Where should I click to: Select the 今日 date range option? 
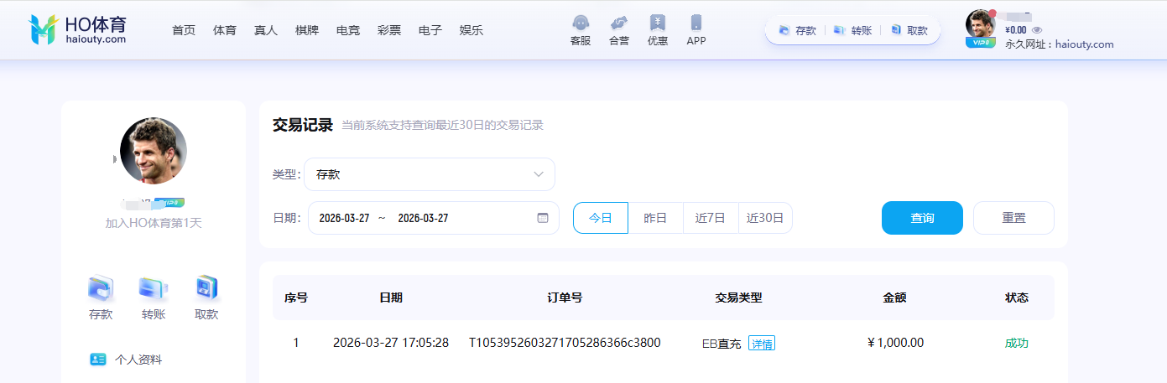600,218
